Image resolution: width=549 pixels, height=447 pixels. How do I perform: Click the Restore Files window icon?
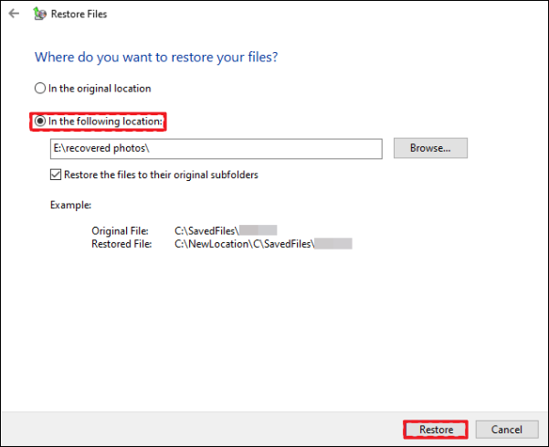coord(40,14)
